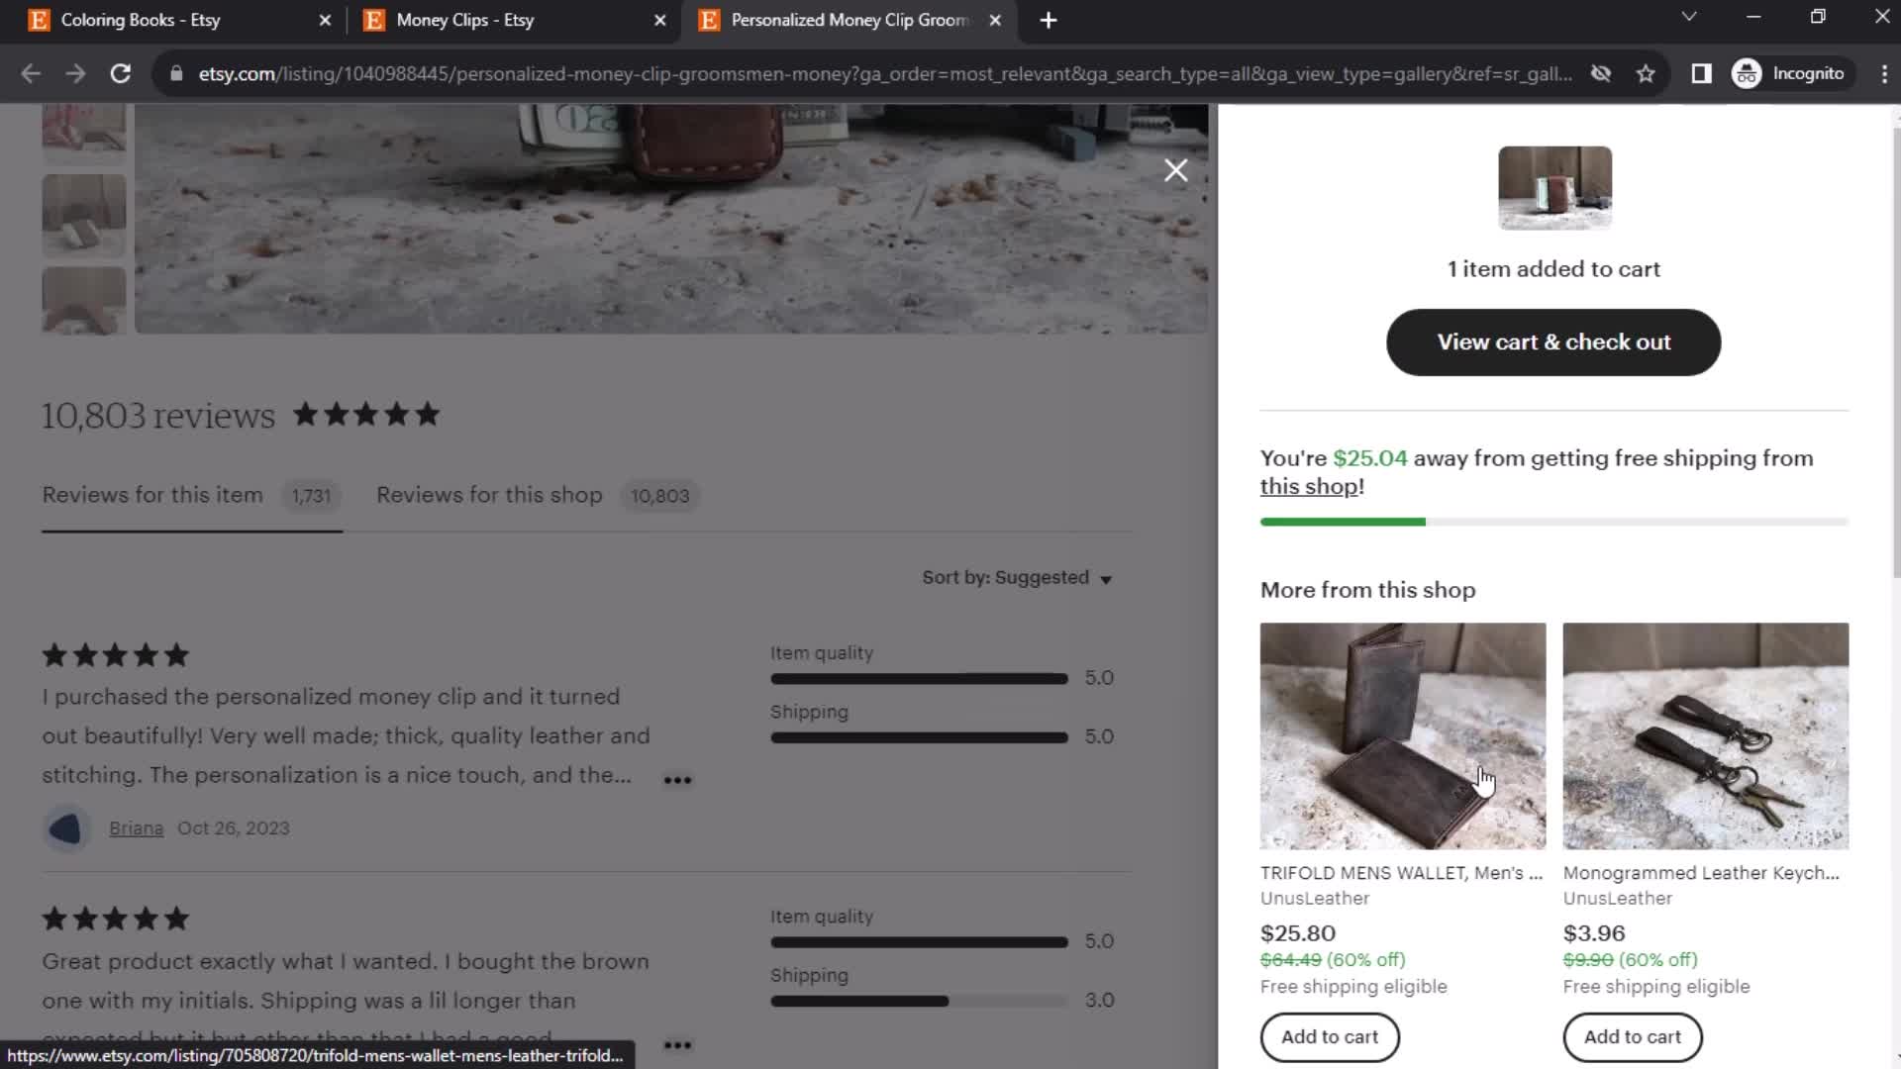Click the Incognito mode icon
The width and height of the screenshot is (1901, 1069).
[x=1750, y=73]
